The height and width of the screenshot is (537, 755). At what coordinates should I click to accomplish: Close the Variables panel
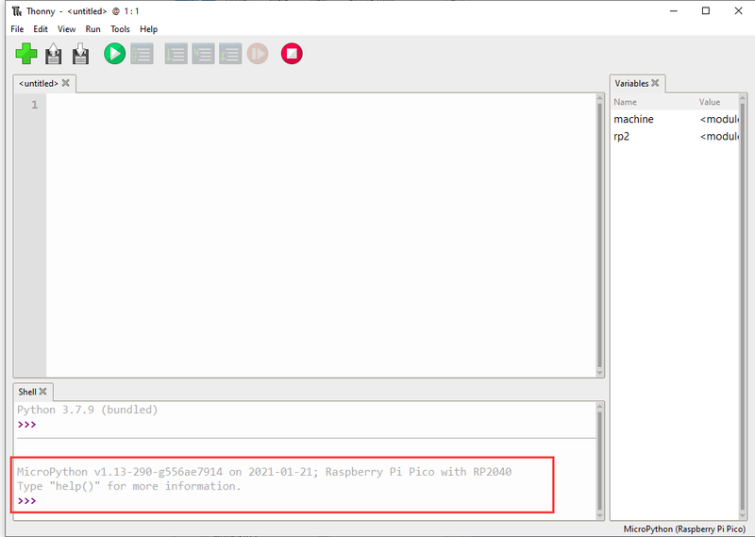(655, 83)
